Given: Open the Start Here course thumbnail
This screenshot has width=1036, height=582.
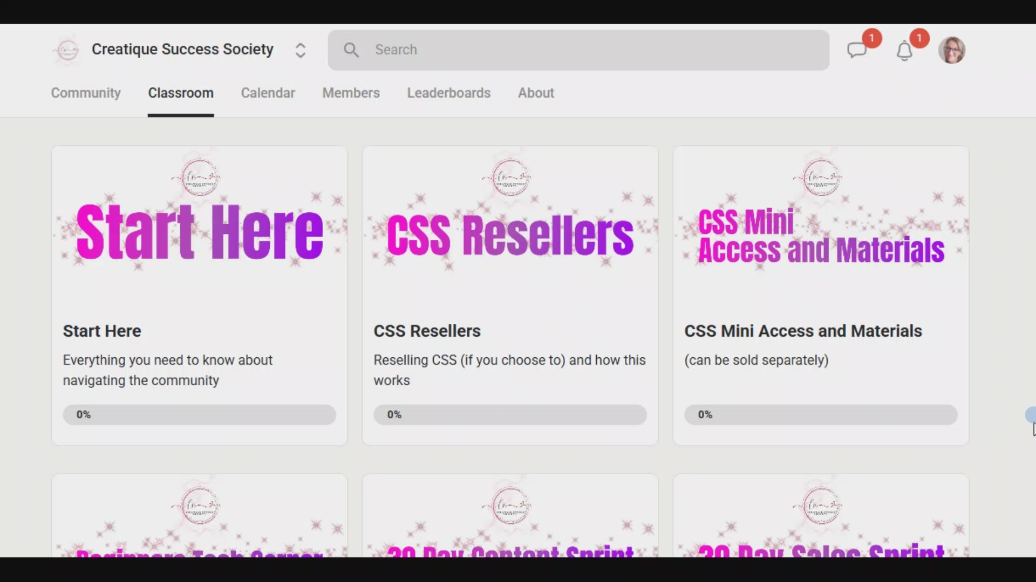Looking at the screenshot, I should point(200,226).
